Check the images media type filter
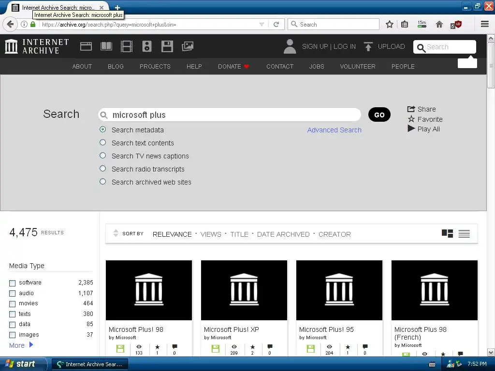The width and height of the screenshot is (495, 371). pos(12,335)
